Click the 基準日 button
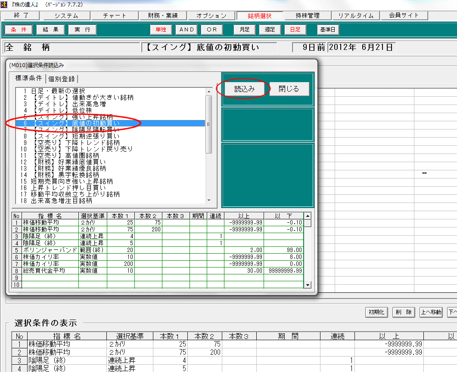 pos(328,29)
